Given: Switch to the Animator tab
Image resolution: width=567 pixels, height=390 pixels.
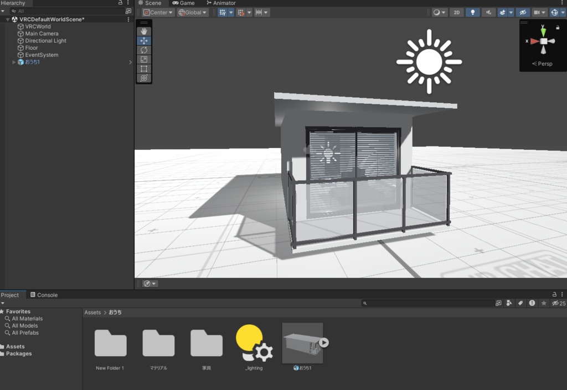Looking at the screenshot, I should [x=221, y=3].
